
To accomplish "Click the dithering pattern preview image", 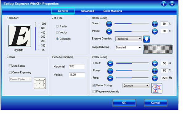I will tap(158, 49).
